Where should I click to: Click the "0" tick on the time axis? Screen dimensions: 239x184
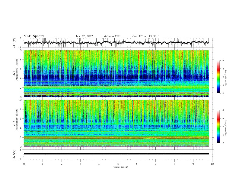click(x=24, y=164)
